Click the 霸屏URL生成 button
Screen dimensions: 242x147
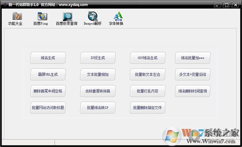pos(48,75)
